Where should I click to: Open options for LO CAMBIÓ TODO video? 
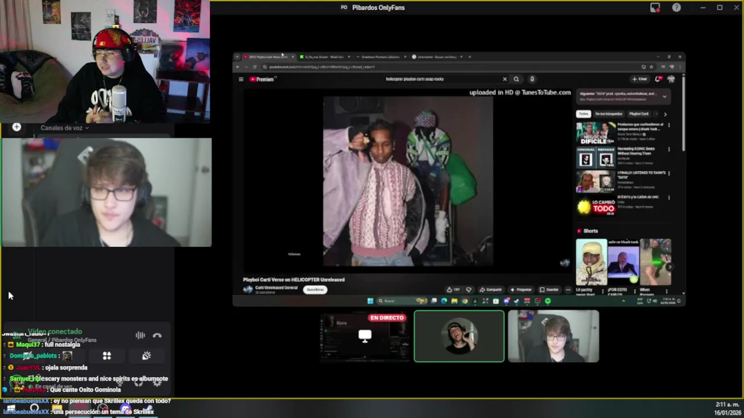pos(668,198)
